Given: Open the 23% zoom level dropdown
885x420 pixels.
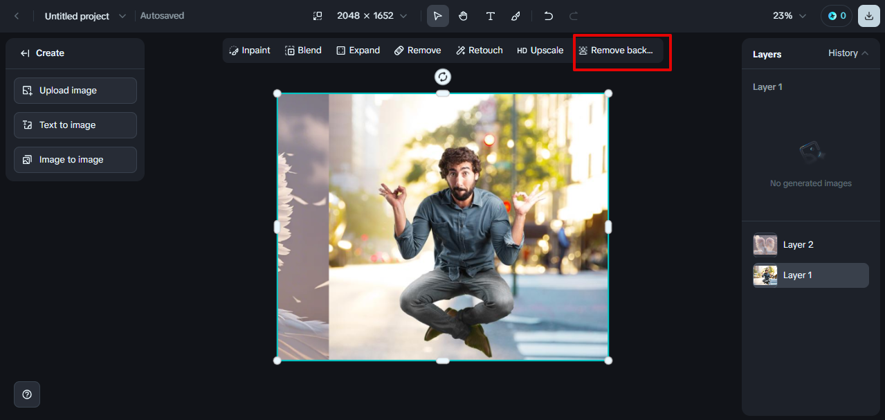Looking at the screenshot, I should click(x=790, y=16).
